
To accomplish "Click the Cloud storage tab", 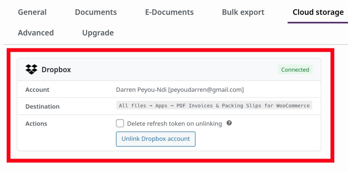I will [x=318, y=12].
